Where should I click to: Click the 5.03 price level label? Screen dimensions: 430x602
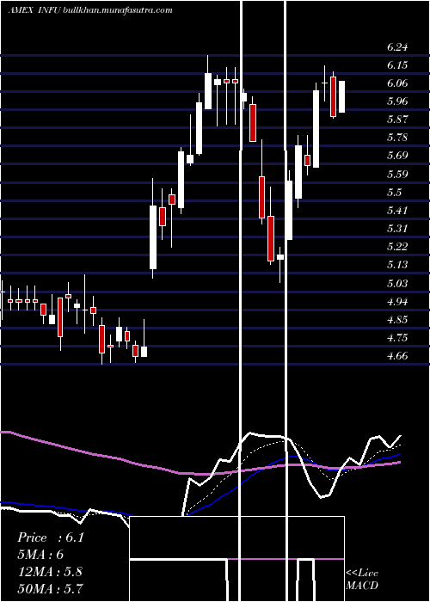[x=397, y=283]
